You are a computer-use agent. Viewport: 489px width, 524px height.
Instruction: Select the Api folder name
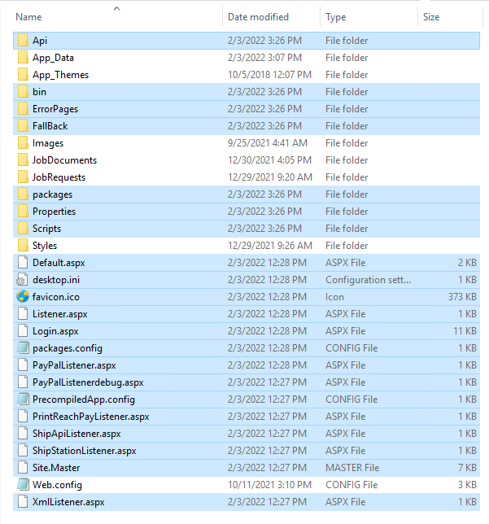(40, 41)
